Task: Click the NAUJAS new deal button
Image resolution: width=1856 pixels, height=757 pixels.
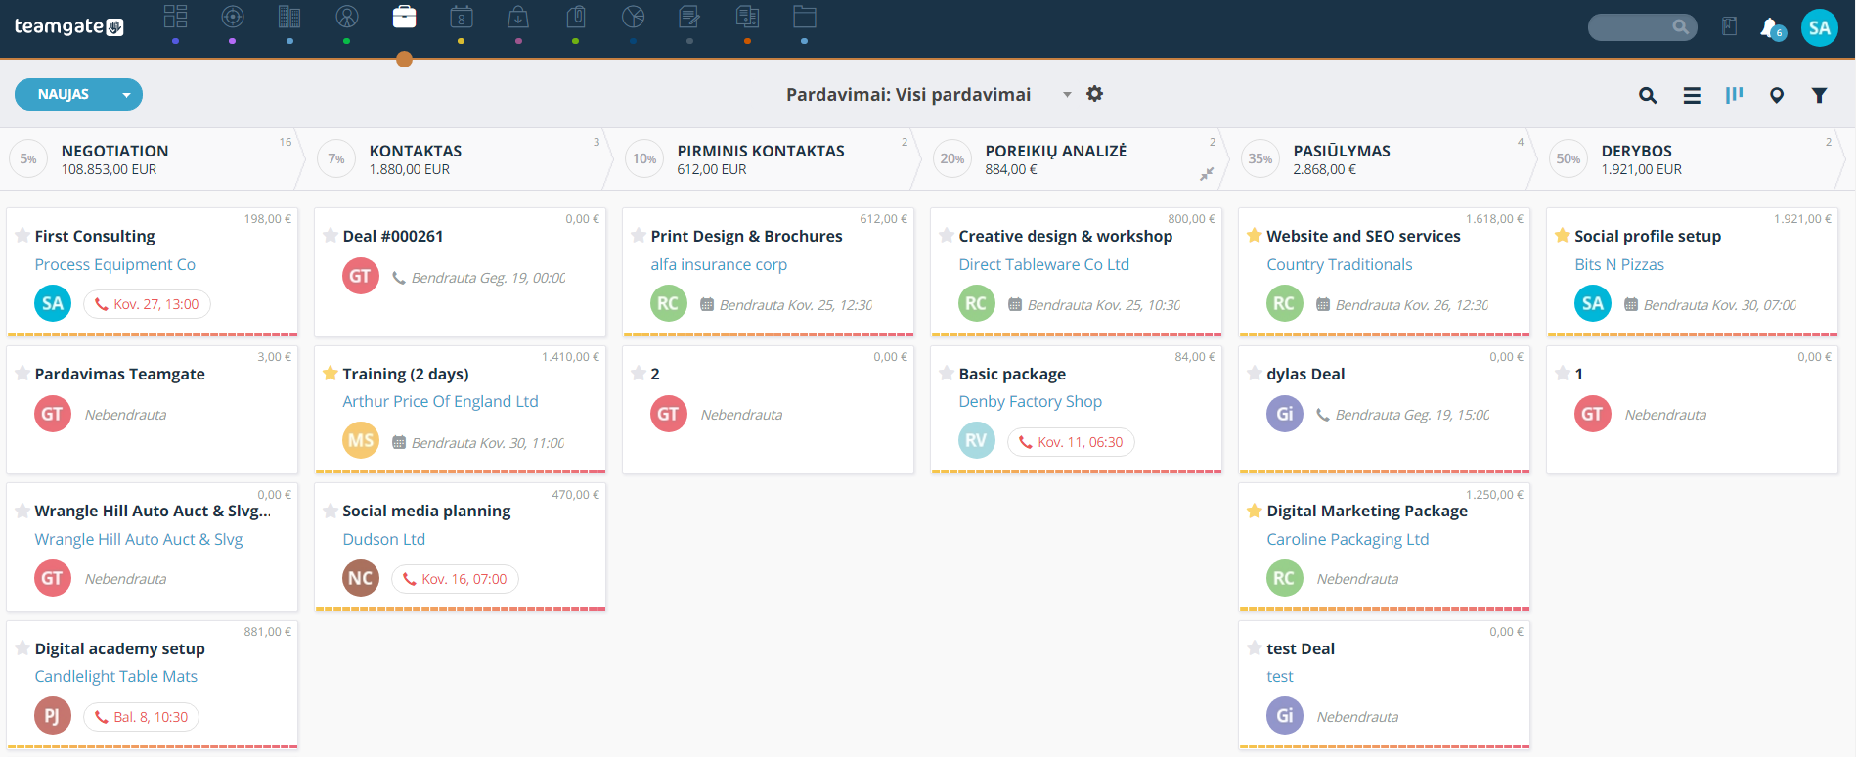Action: click(64, 95)
